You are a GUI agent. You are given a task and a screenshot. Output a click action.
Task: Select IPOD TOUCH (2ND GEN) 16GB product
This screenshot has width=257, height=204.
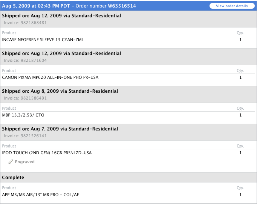pos(47,153)
